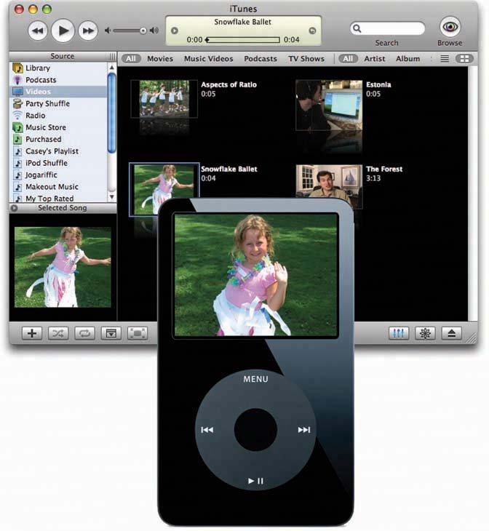Screen dimensions: 489x531
Task: Select the TV Shows filter tab
Action: (x=306, y=59)
